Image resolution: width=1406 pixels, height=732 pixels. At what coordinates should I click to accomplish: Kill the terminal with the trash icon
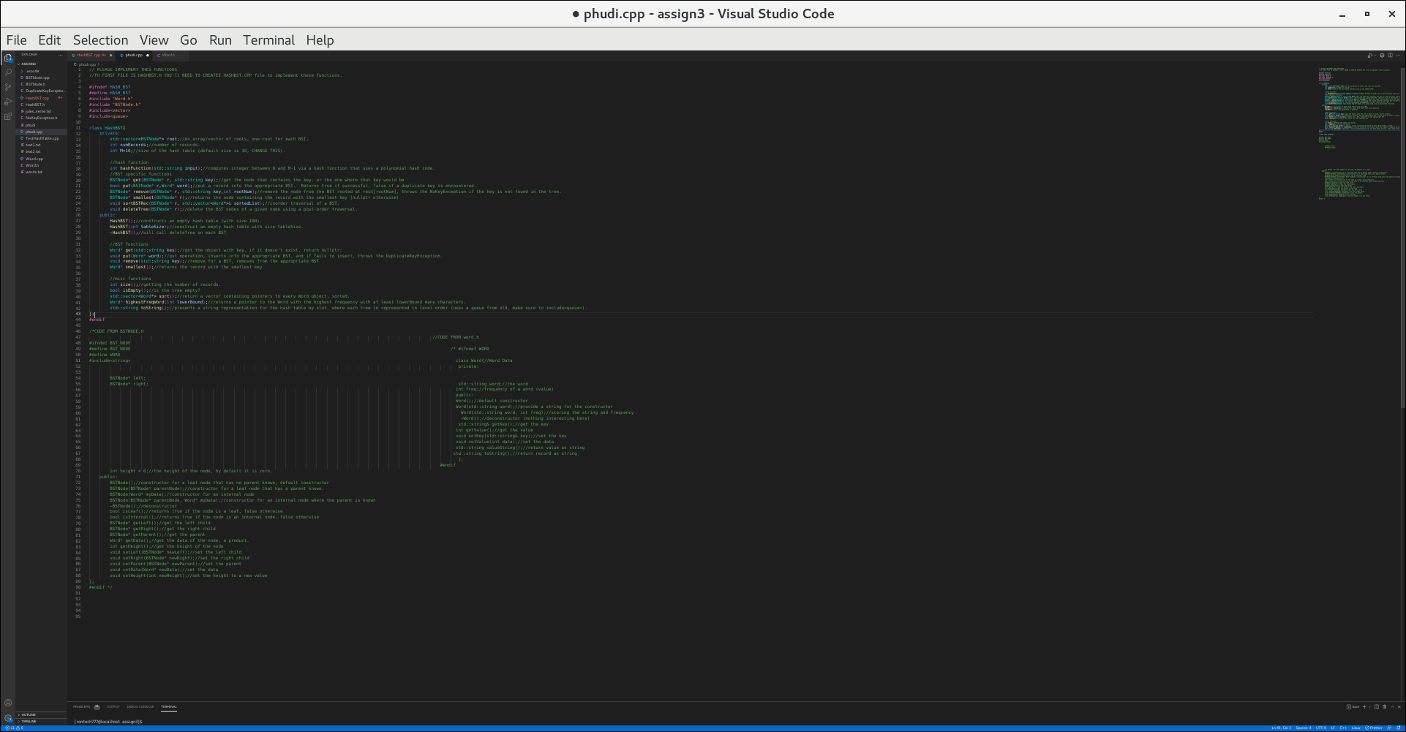click(1385, 707)
